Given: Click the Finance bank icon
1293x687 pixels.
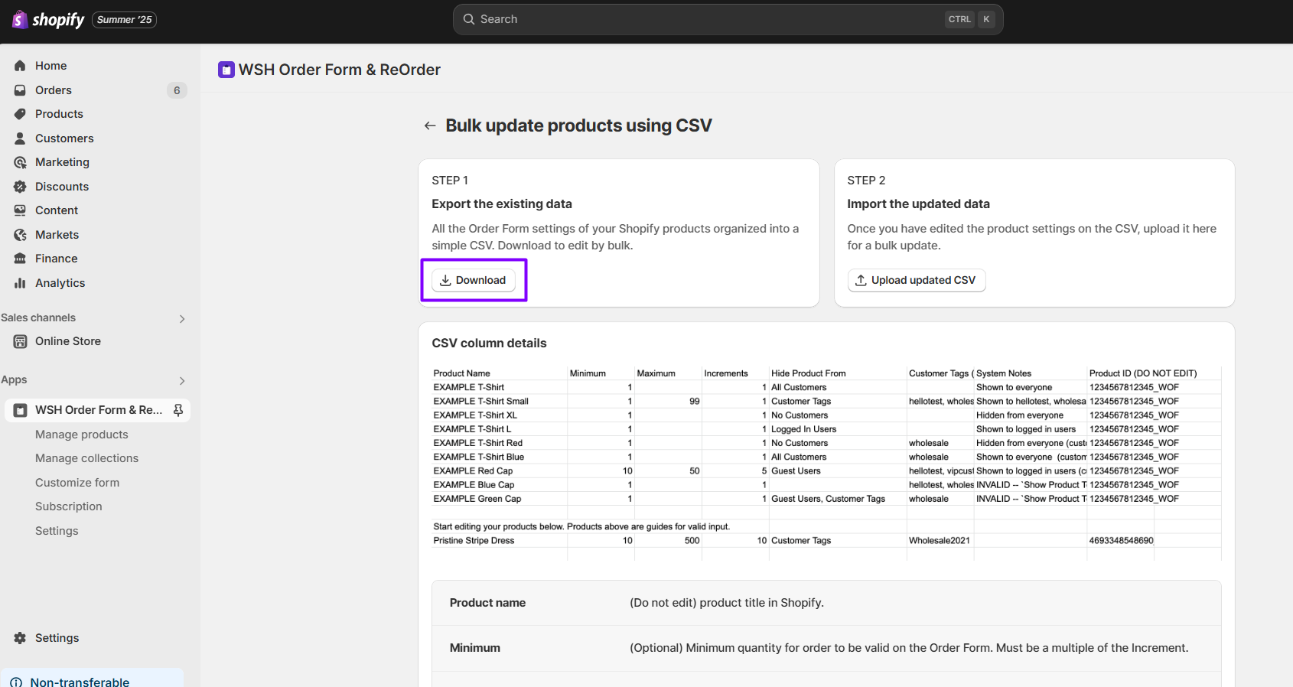Looking at the screenshot, I should coord(20,259).
